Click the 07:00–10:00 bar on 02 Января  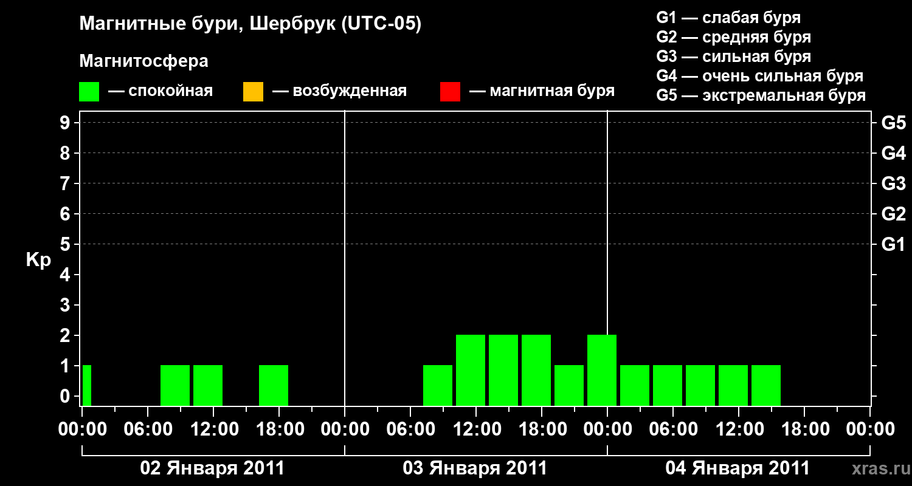coord(175,385)
